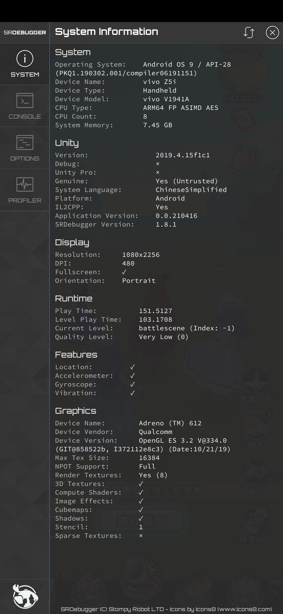This screenshot has width=283, height=614.
Task: Open the Console terminal icon
Action: [25, 100]
